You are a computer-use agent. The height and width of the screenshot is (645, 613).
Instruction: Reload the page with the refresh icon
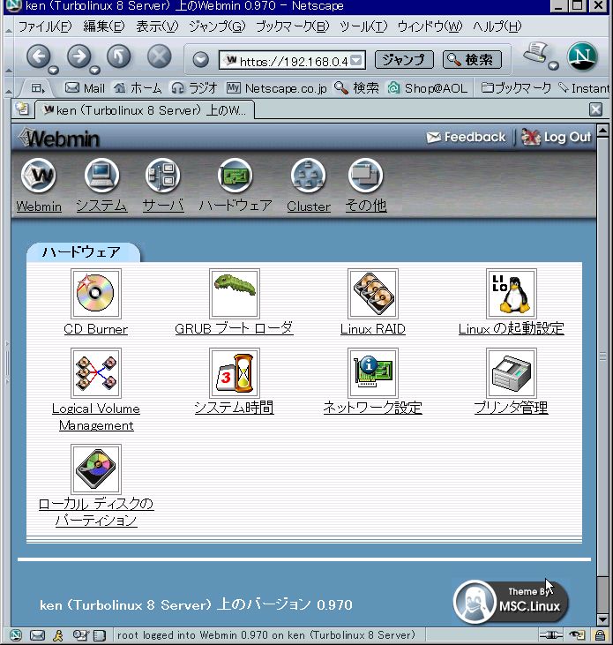click(x=119, y=56)
